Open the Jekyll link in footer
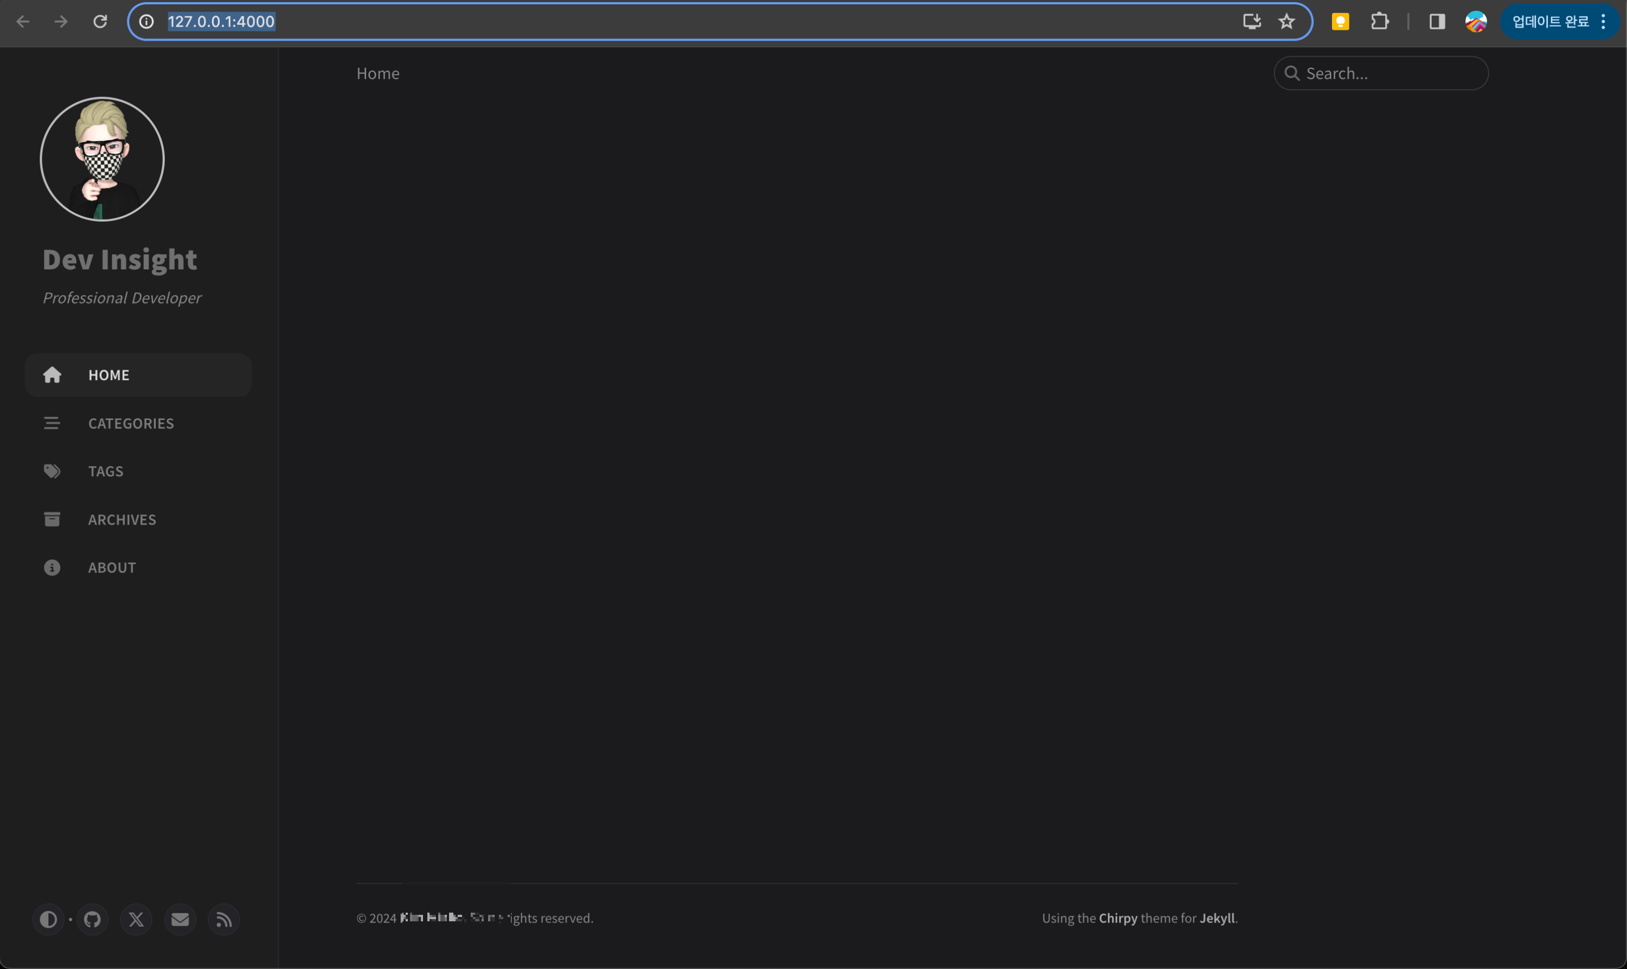This screenshot has width=1627, height=969. point(1216,918)
